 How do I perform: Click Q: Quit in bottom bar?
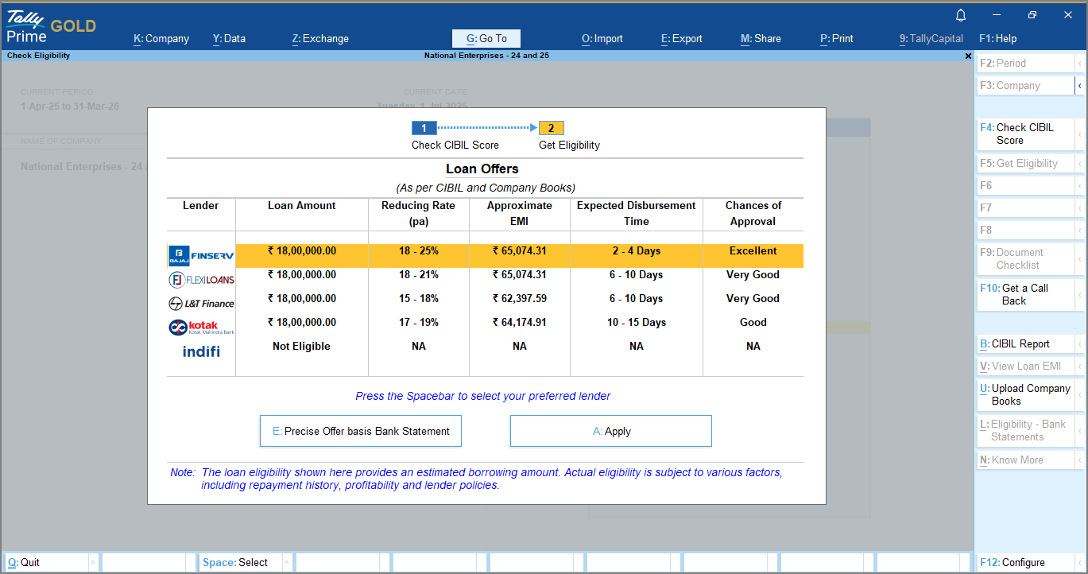46,562
